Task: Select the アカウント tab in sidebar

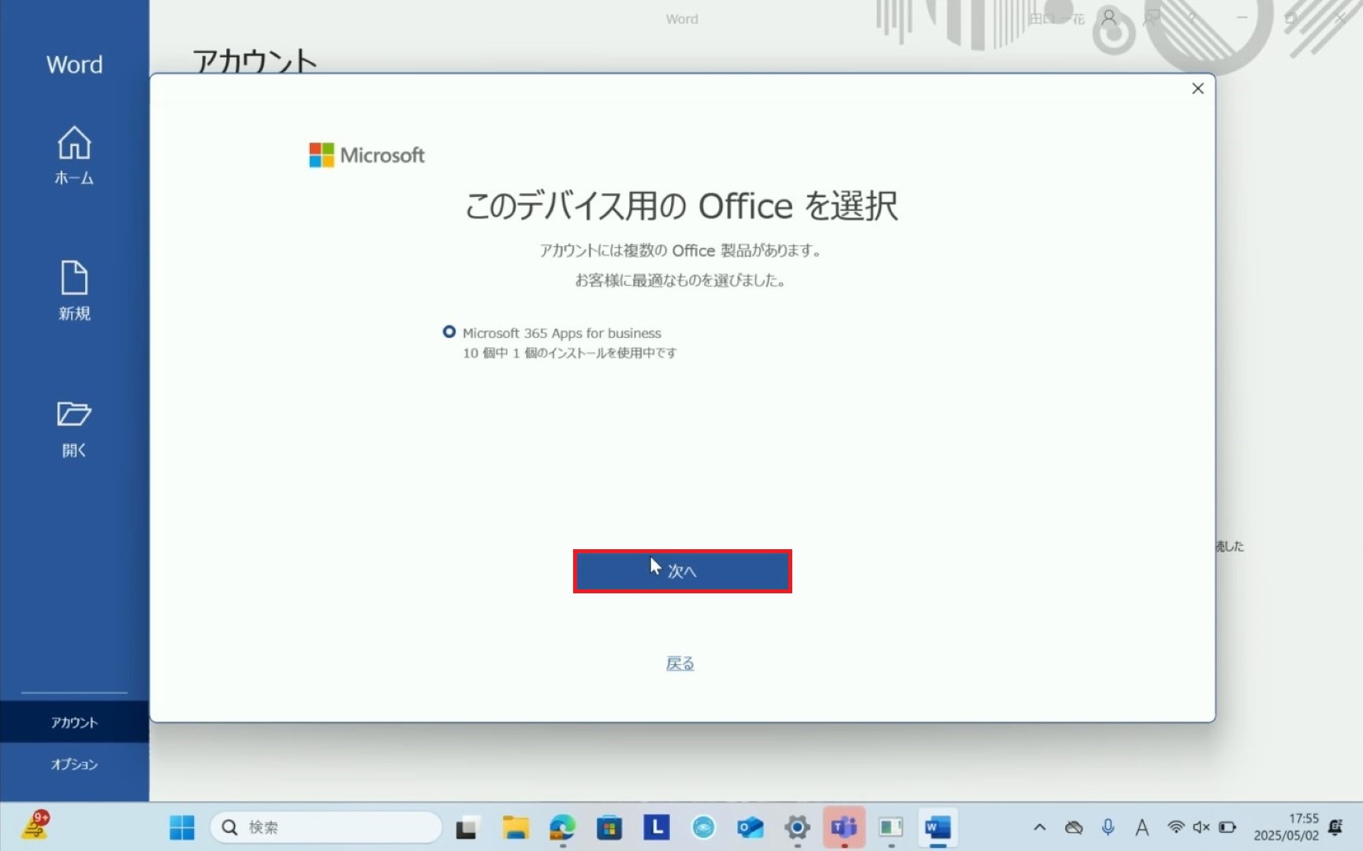Action: pyautogui.click(x=74, y=723)
